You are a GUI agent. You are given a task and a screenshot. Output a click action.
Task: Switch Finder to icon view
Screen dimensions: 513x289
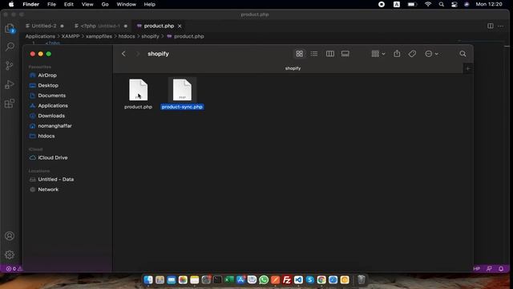click(x=299, y=54)
